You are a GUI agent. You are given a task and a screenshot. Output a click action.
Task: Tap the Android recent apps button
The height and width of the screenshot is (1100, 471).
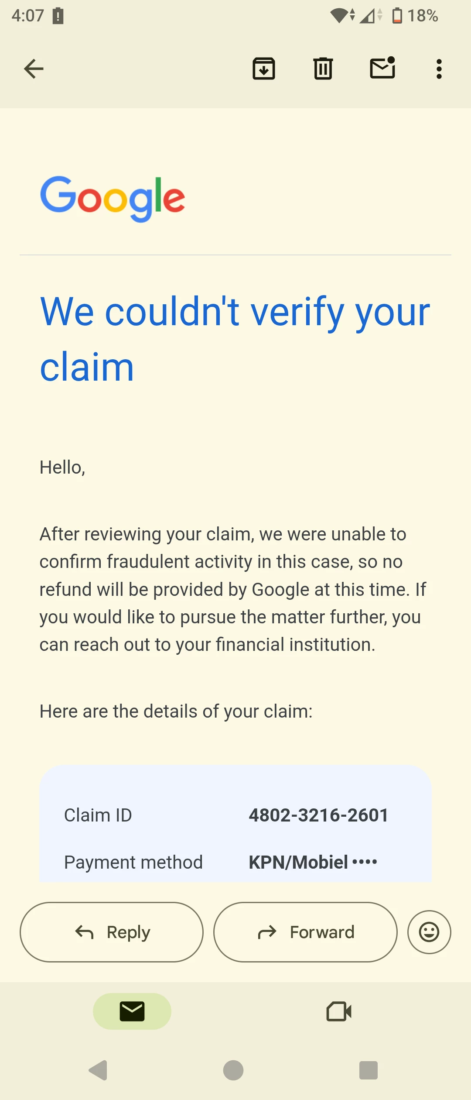(x=369, y=1070)
